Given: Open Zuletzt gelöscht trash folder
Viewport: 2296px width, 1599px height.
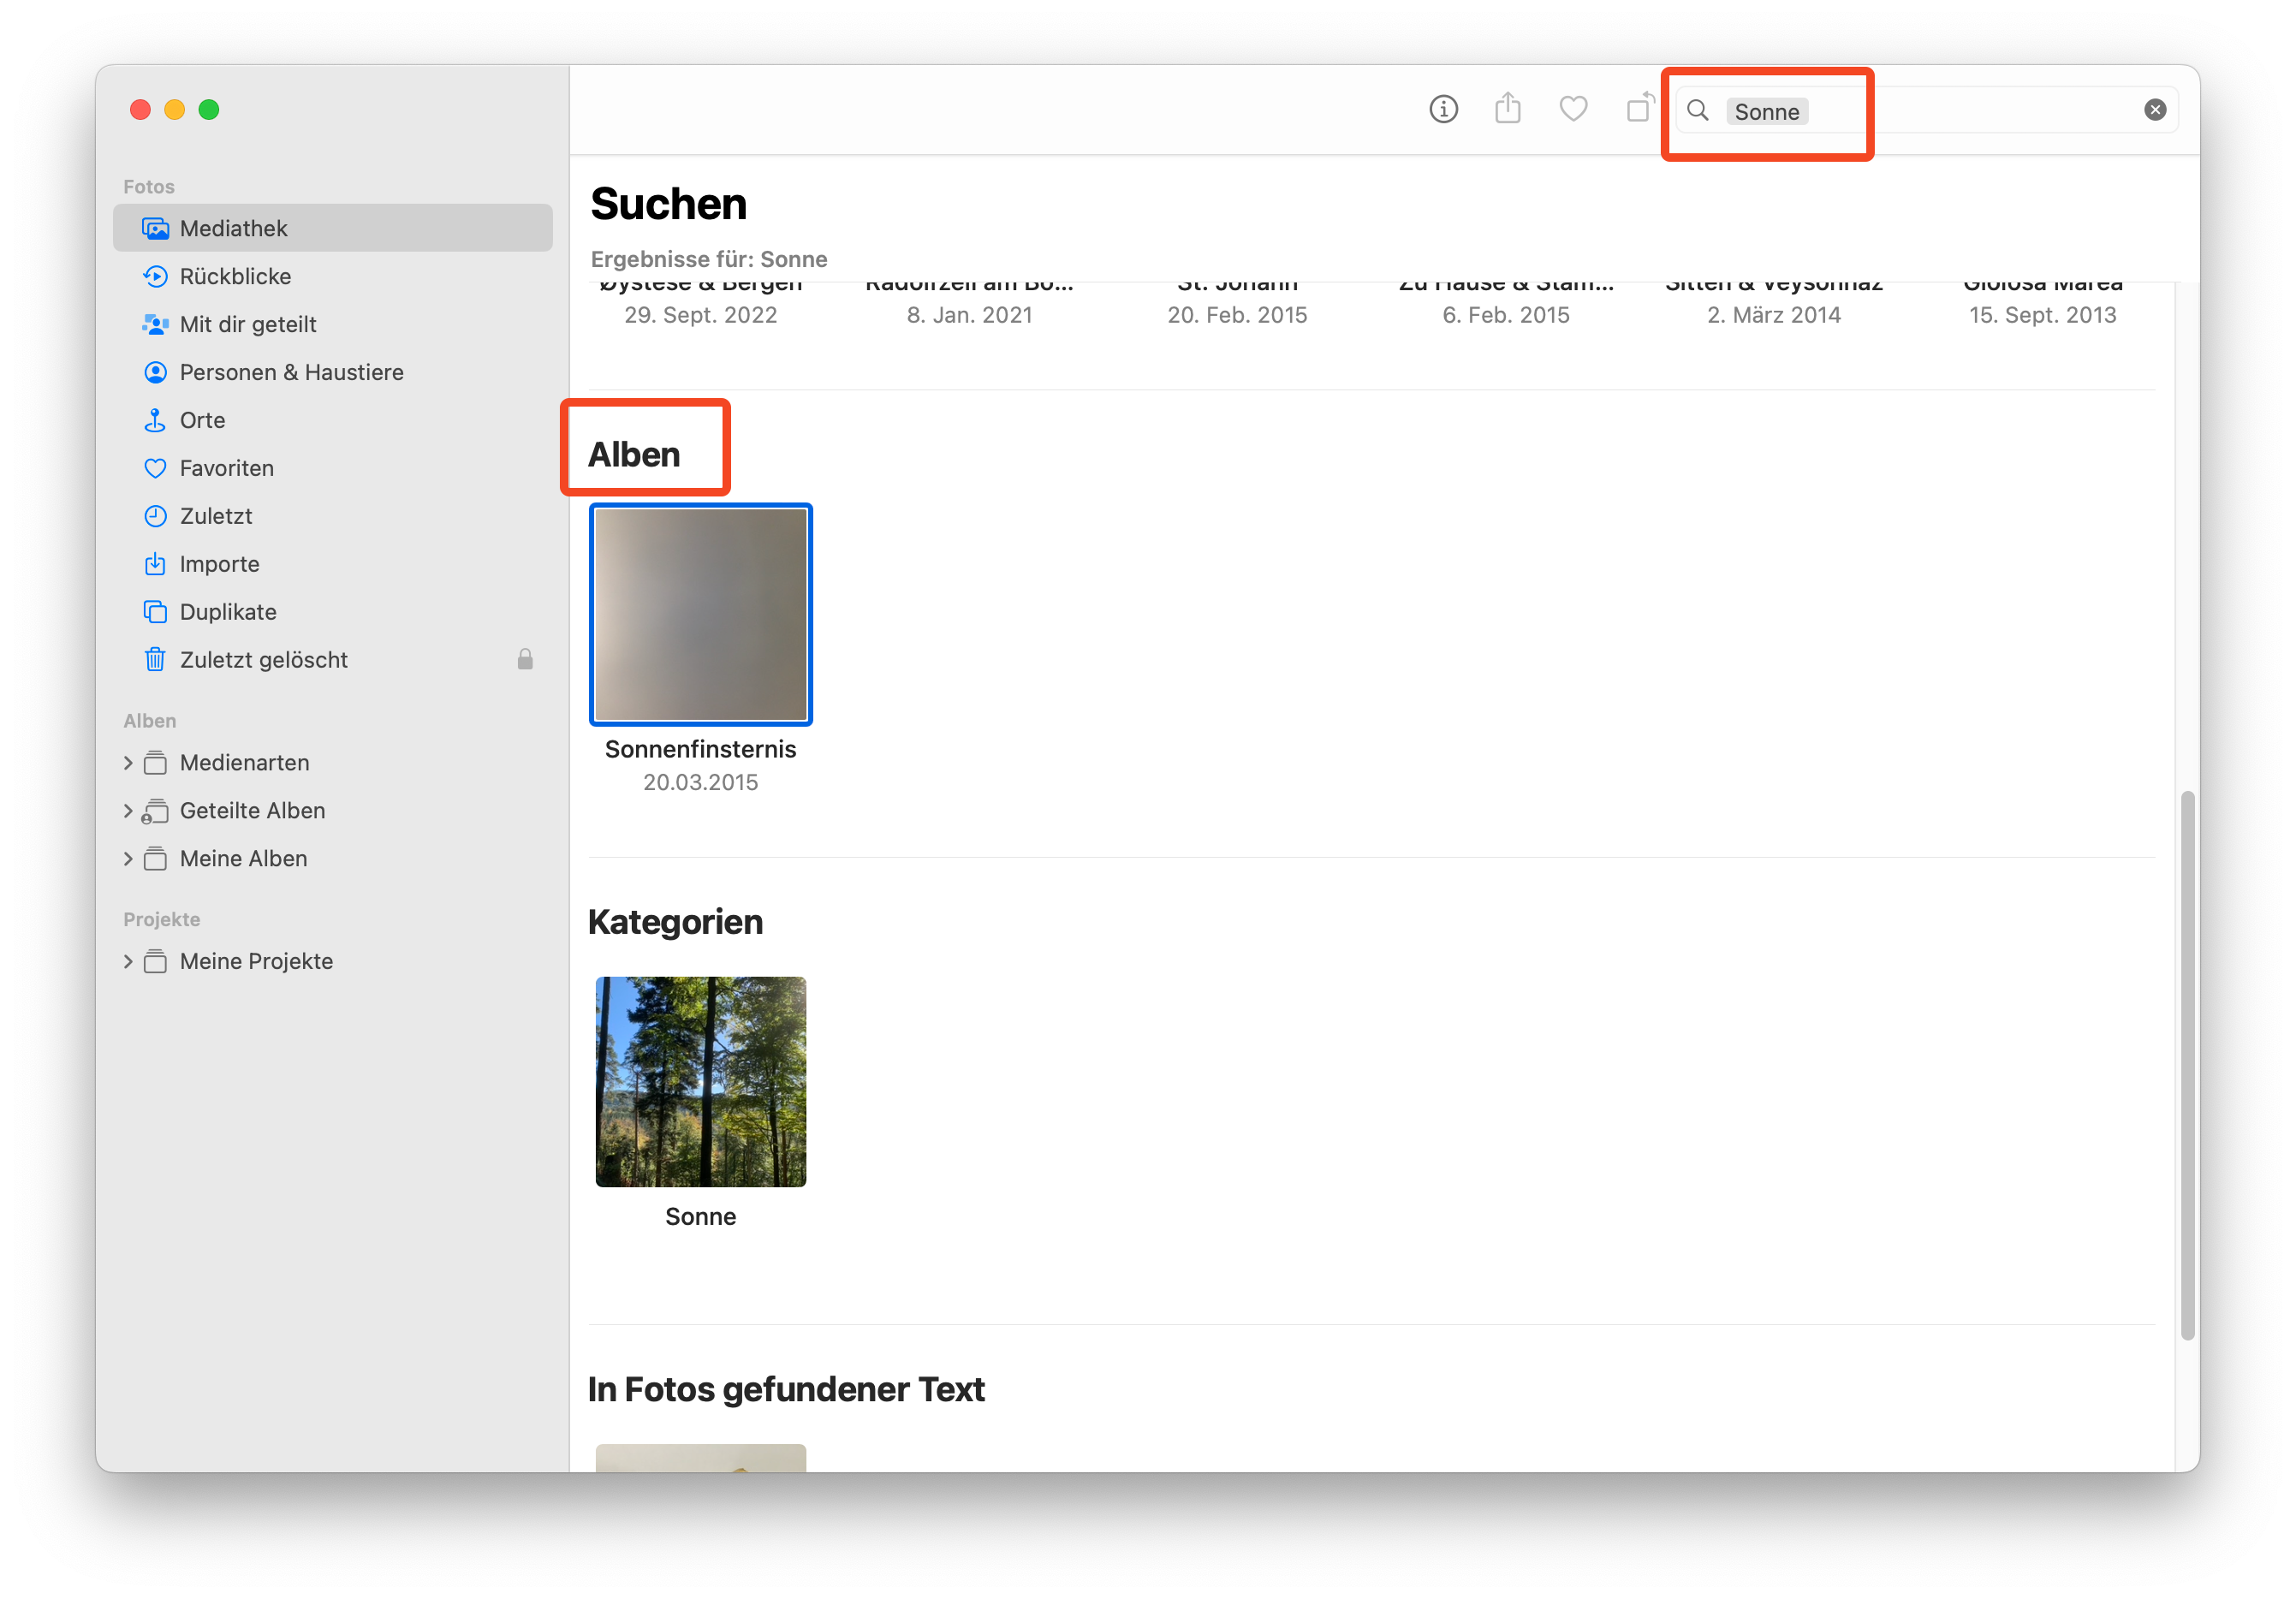Looking at the screenshot, I should point(263,660).
